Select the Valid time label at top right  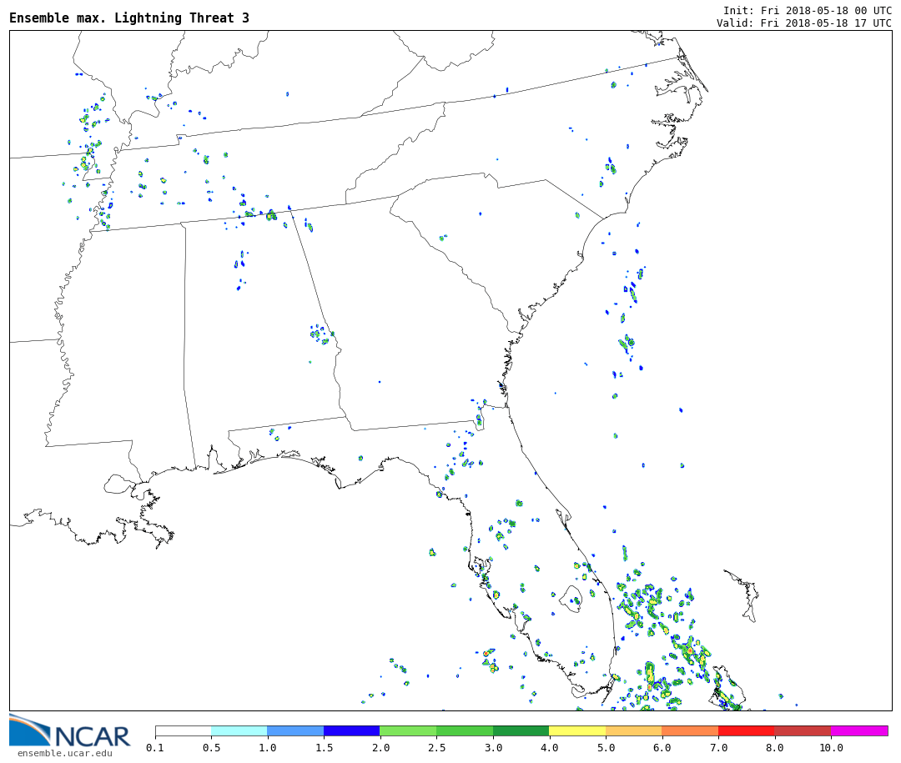click(x=803, y=23)
